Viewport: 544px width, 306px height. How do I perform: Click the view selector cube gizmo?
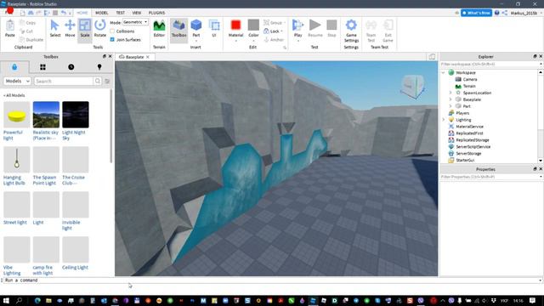point(413,86)
